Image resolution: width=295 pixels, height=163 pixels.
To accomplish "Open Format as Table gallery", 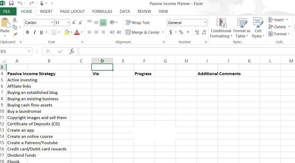I will (x=242, y=28).
